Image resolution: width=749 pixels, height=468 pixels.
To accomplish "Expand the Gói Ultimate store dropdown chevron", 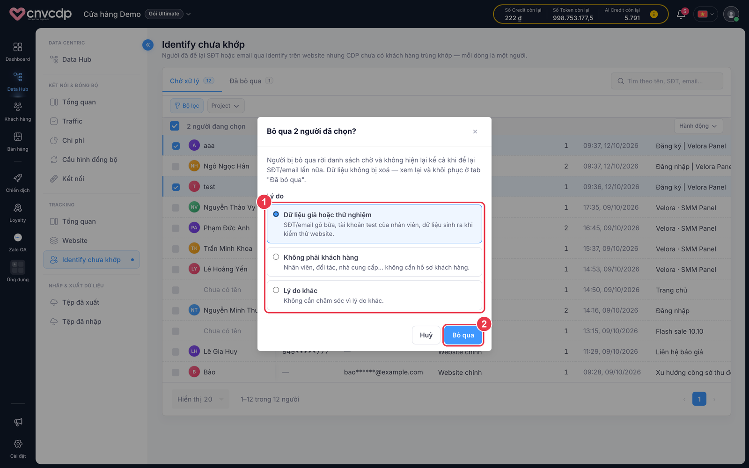I will (189, 14).
